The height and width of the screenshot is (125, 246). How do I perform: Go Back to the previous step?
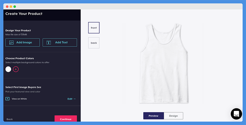click(x=10, y=119)
